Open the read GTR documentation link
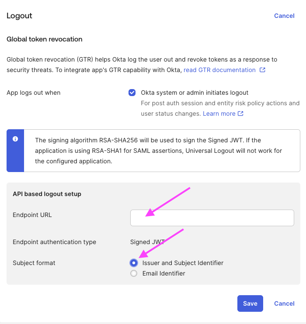 click(x=219, y=70)
